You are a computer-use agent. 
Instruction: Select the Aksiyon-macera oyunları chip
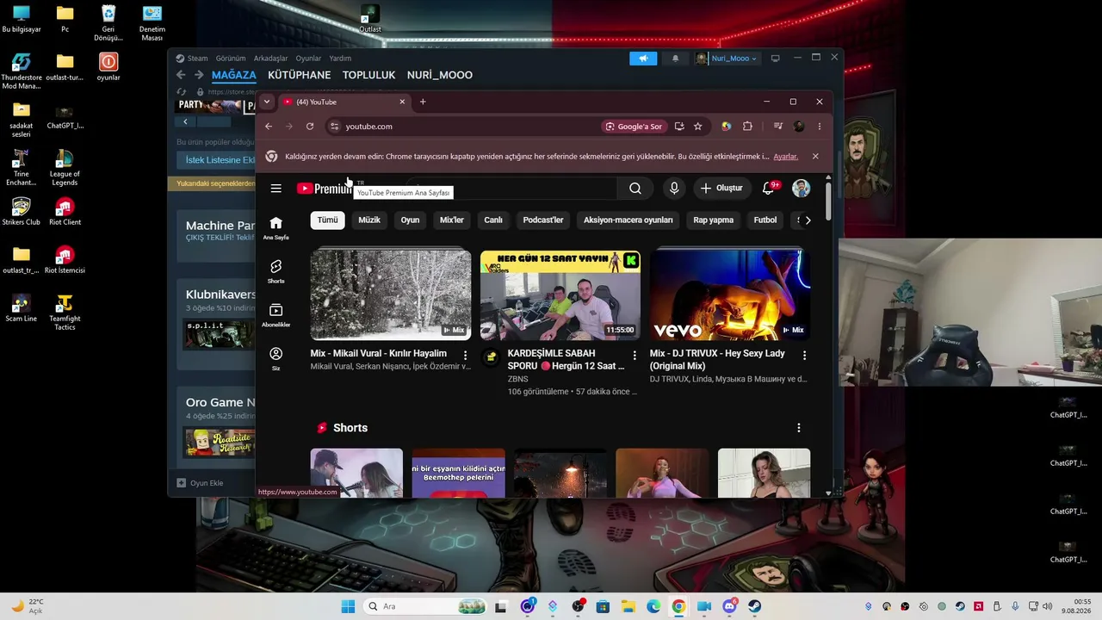(x=628, y=220)
